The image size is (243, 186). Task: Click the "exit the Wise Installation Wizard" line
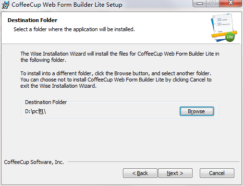[x=59, y=86]
